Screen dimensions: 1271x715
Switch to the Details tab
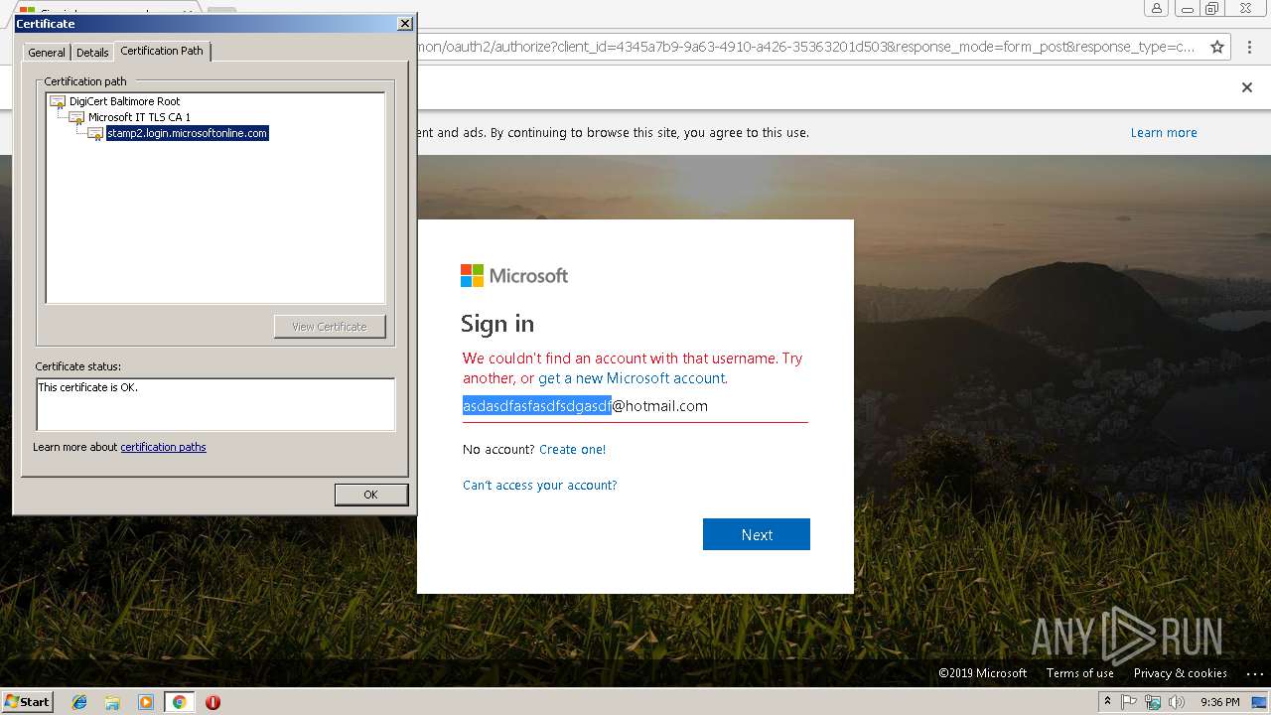click(92, 53)
